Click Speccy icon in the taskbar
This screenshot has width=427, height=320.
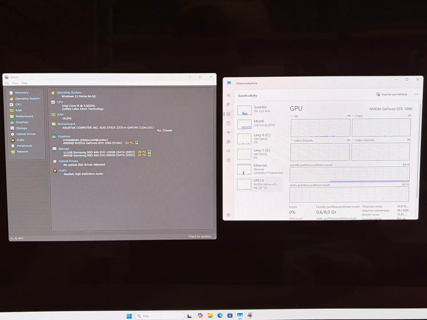[x=250, y=315]
